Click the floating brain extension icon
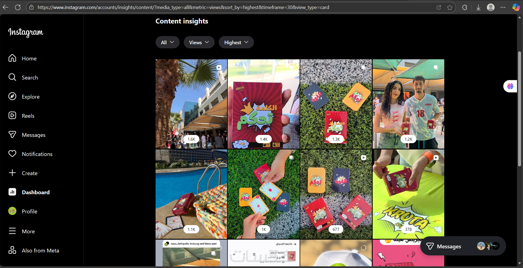523x268 pixels. point(510,86)
